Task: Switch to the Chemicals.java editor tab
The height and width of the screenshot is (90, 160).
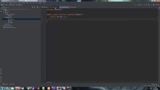Action: pyautogui.click(x=64, y=7)
